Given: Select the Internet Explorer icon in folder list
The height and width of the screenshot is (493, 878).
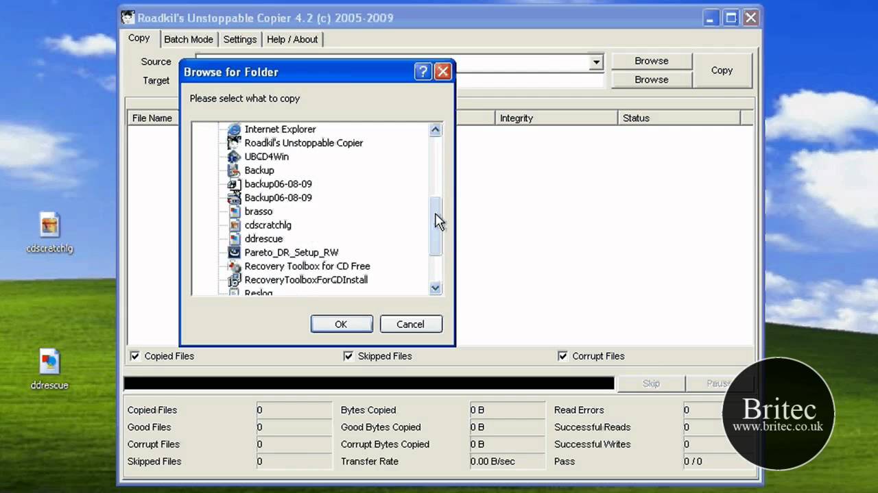Looking at the screenshot, I should point(234,129).
